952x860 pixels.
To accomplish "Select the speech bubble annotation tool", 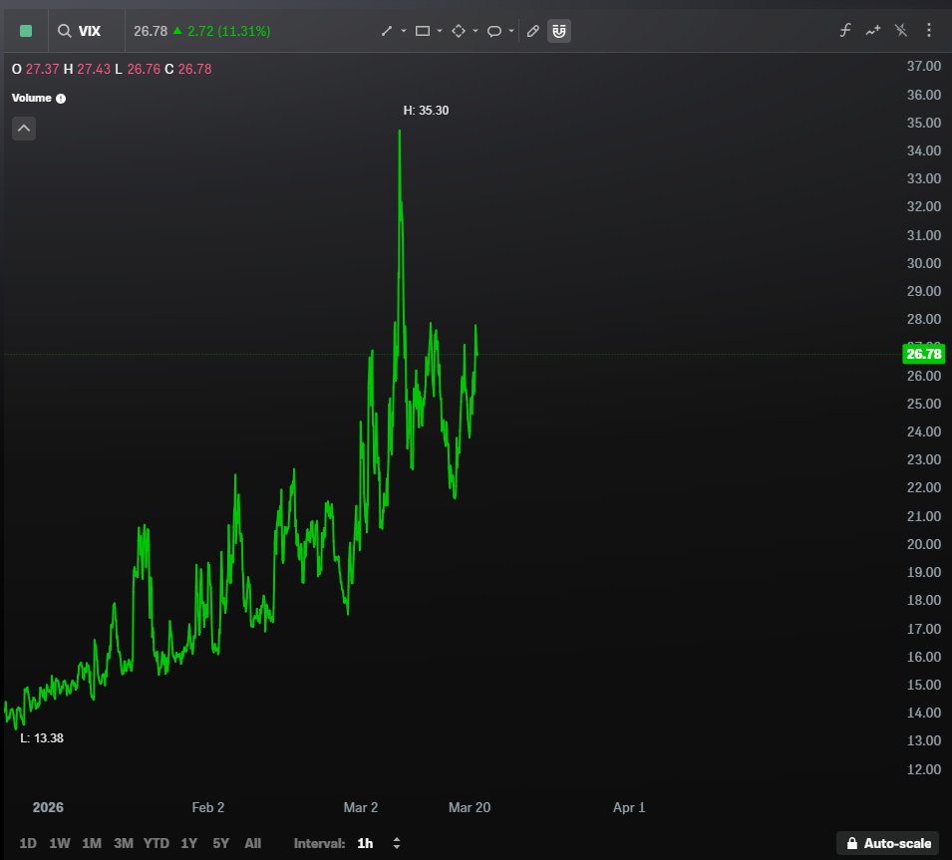I will click(494, 31).
